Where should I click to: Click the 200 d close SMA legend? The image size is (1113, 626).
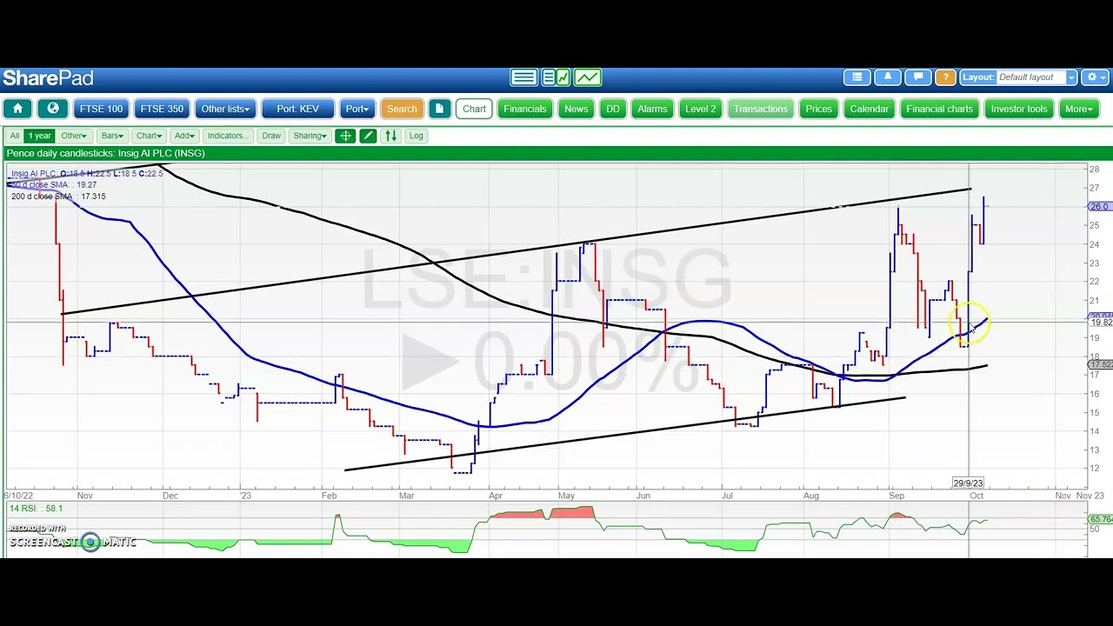(58, 196)
